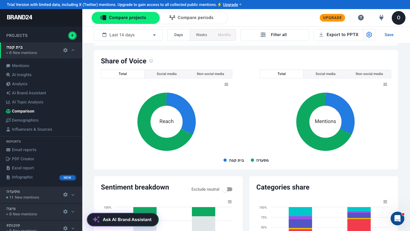
Task: Click the orange UPGRADE button
Action: tap(332, 18)
